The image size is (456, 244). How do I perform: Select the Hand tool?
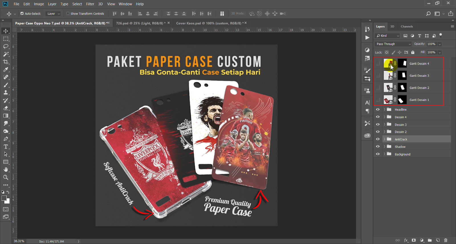coord(6,169)
